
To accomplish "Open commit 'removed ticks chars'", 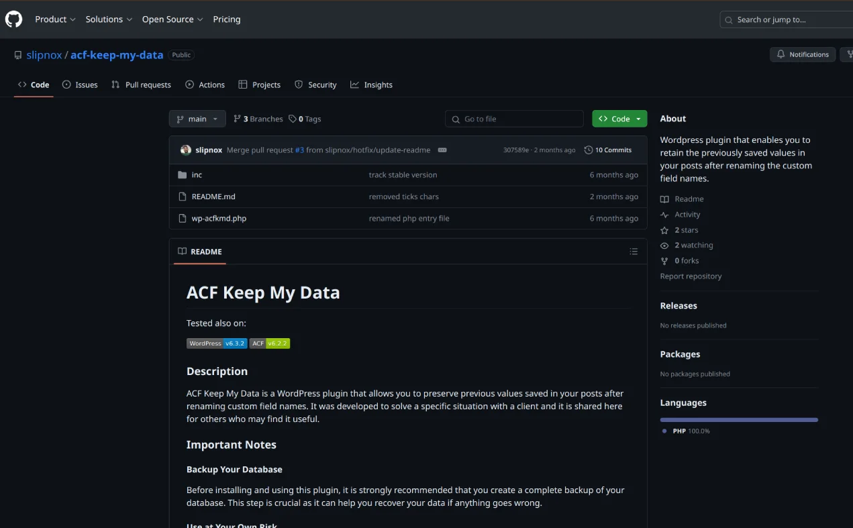I will coord(403,197).
